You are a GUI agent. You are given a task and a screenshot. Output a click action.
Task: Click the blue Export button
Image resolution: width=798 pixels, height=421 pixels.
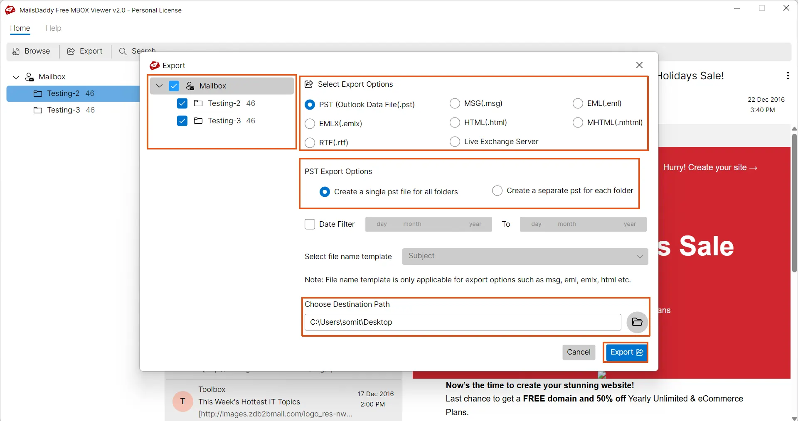tap(626, 352)
